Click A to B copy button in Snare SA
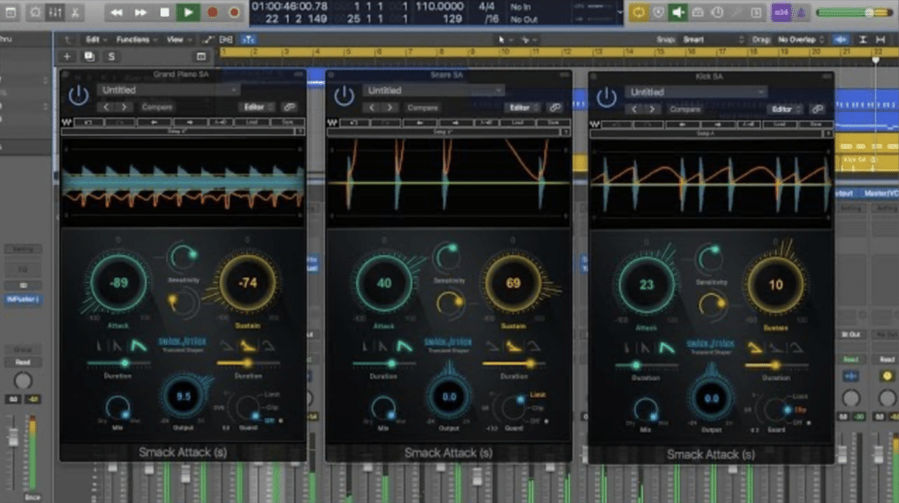Image resolution: width=899 pixels, height=503 pixels. coord(487,123)
